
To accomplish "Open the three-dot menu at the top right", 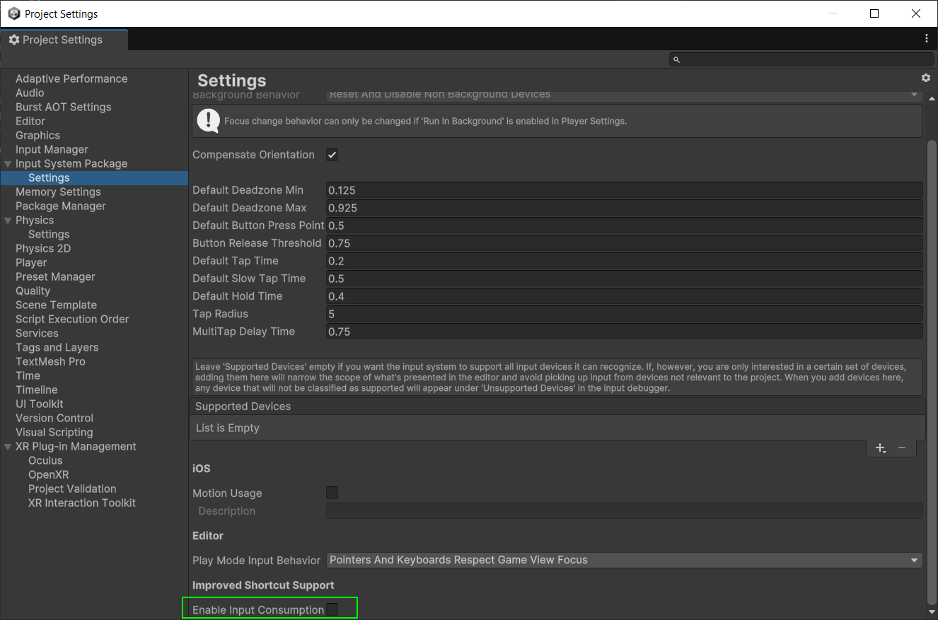I will (927, 38).
